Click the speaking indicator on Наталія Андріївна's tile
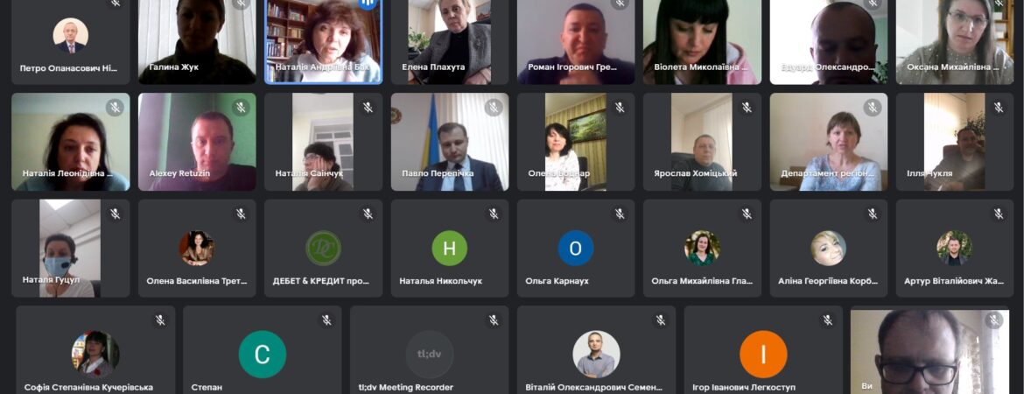1024x394 pixels. [368, 3]
